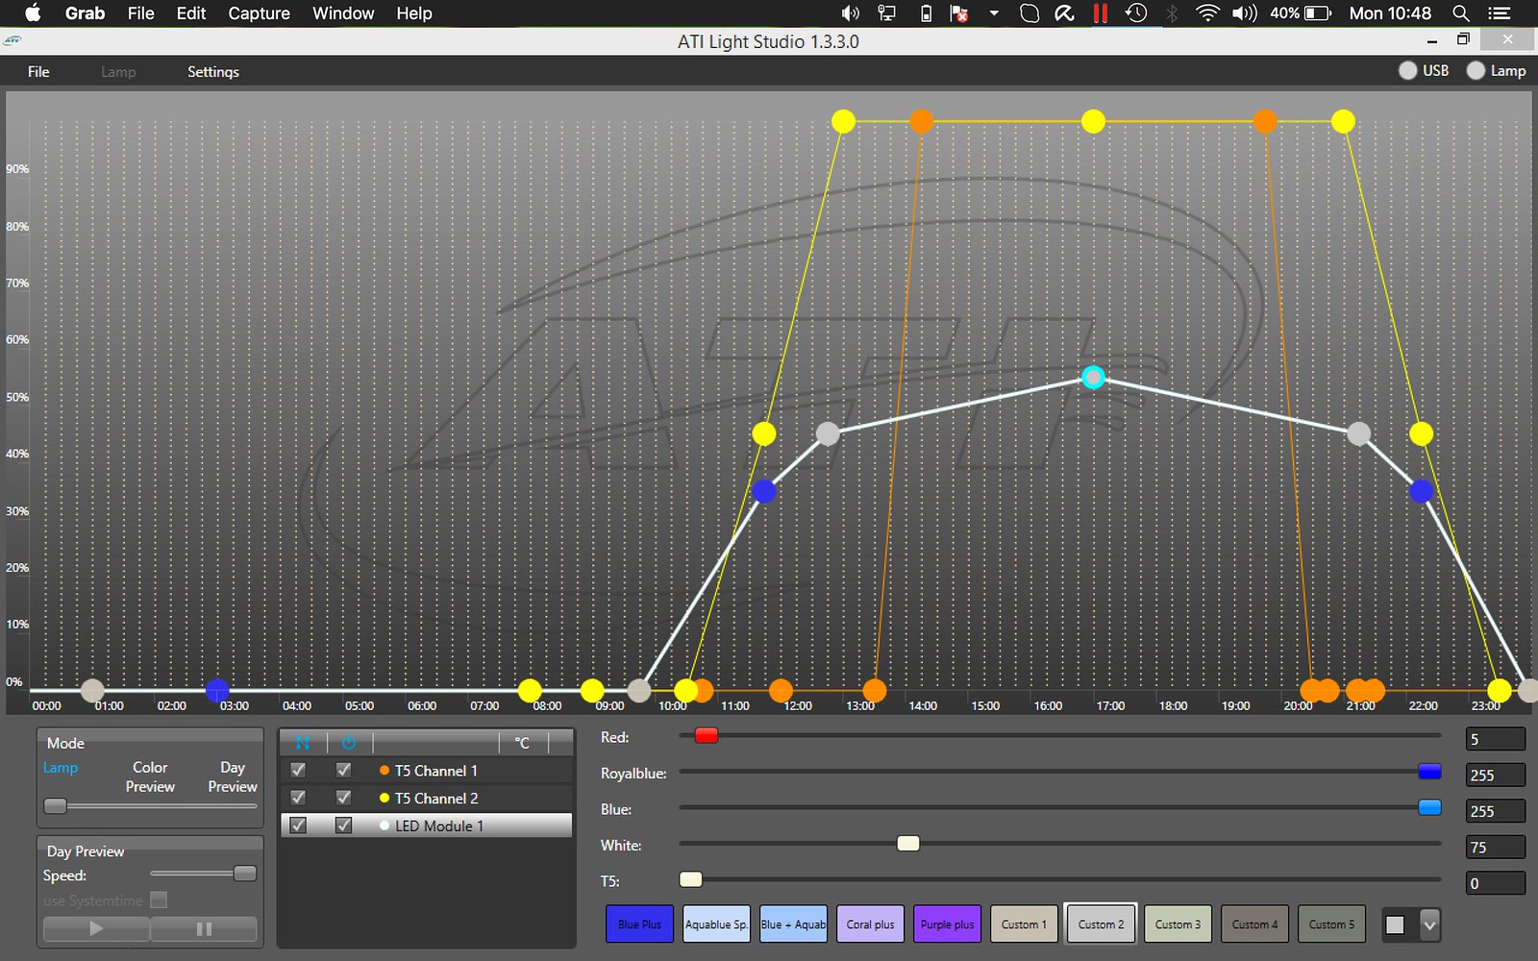The width and height of the screenshot is (1538, 961).
Task: Click the Royalblue value input field
Action: click(x=1495, y=776)
